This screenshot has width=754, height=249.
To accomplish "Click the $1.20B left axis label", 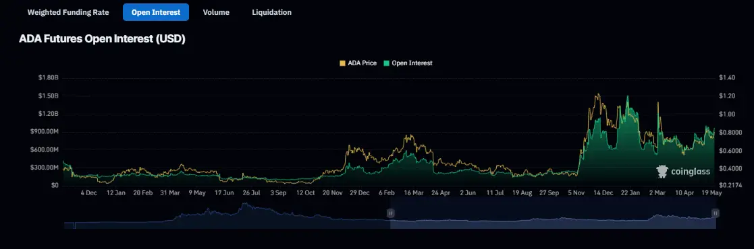I will click(x=48, y=114).
